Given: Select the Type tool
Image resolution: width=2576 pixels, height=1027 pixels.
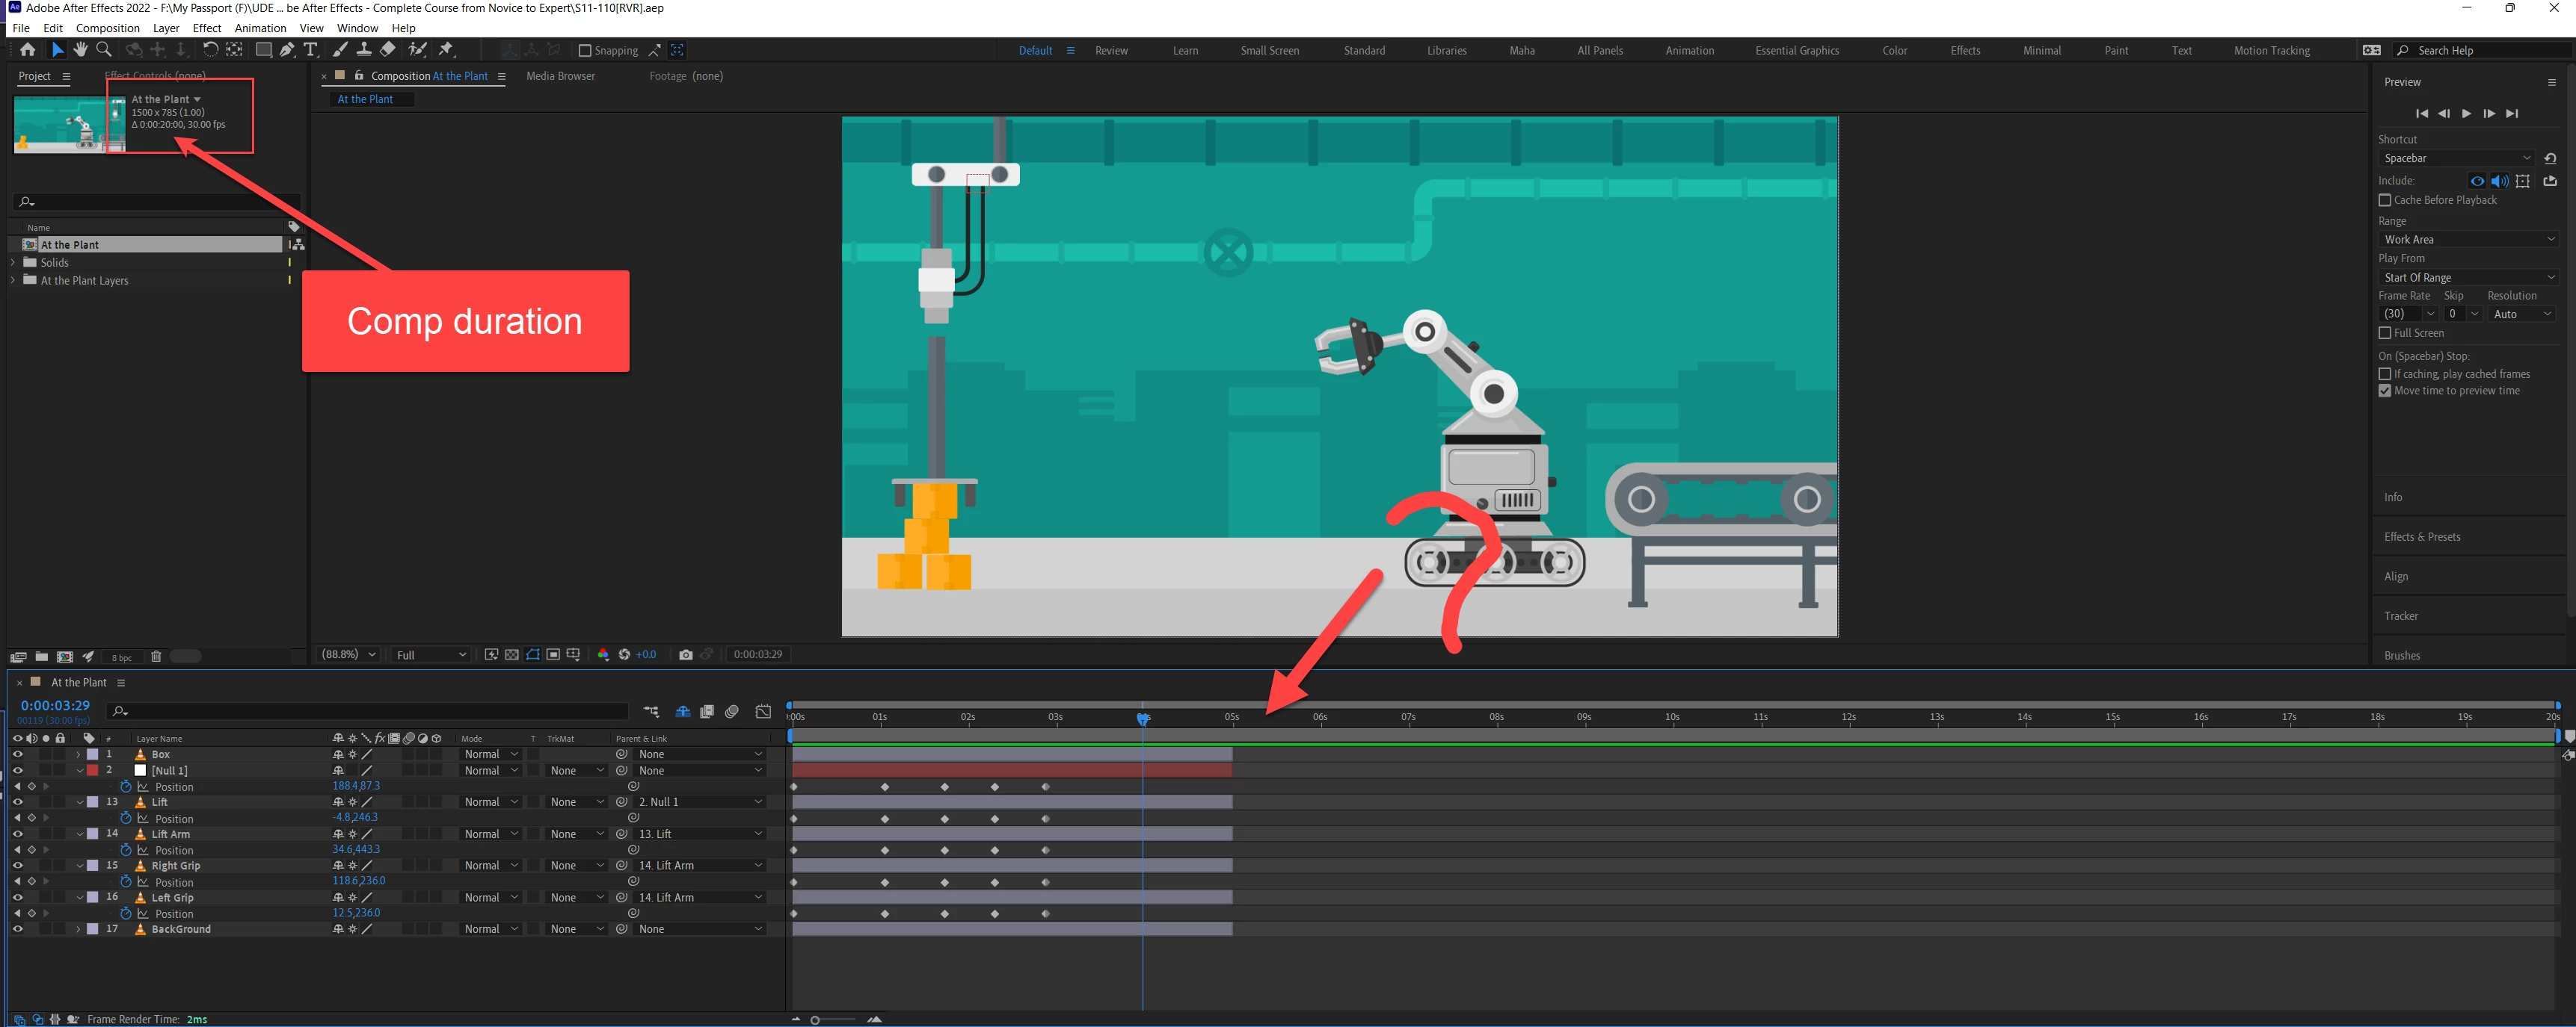Looking at the screenshot, I should [x=311, y=49].
